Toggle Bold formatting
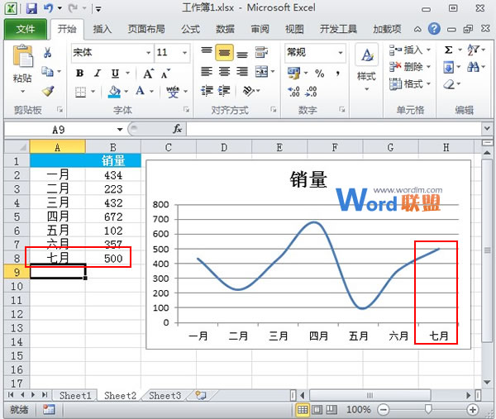The image size is (496, 419). pyautogui.click(x=79, y=74)
